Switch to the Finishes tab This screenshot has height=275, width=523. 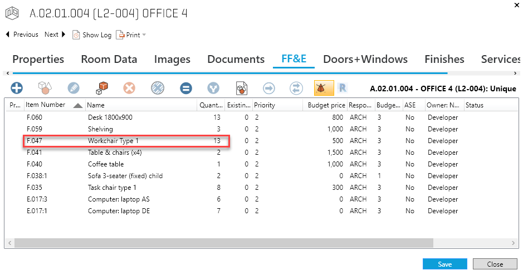click(444, 59)
